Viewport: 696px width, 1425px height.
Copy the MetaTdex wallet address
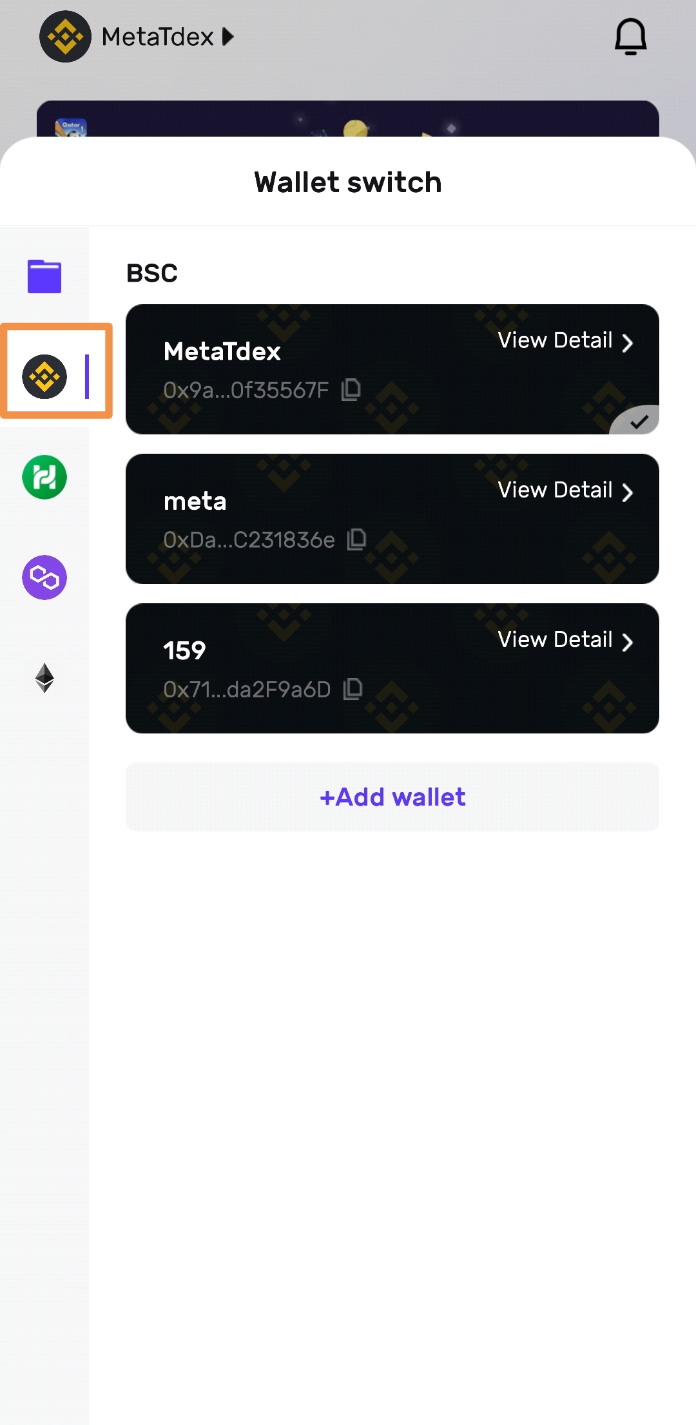point(351,389)
